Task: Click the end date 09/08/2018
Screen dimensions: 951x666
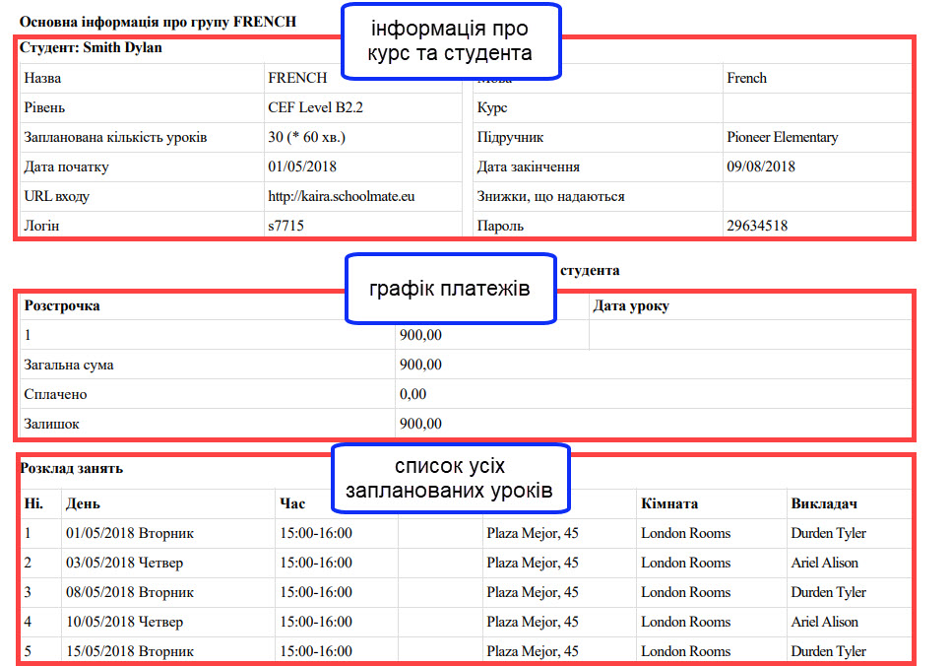Action: click(761, 166)
